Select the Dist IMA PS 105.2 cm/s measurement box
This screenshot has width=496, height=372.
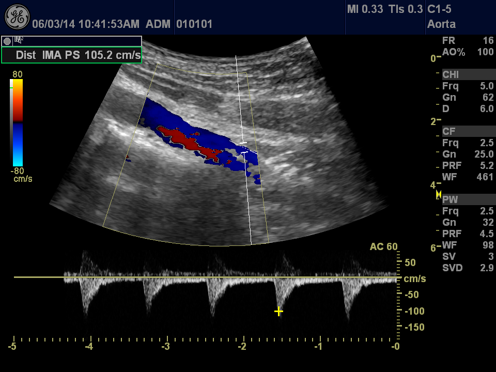[72, 55]
